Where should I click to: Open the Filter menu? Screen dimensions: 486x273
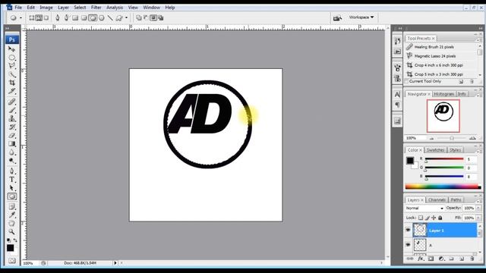click(96, 8)
